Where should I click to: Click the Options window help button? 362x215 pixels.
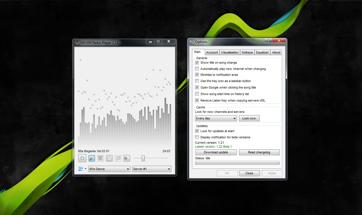pyautogui.click(x=268, y=41)
